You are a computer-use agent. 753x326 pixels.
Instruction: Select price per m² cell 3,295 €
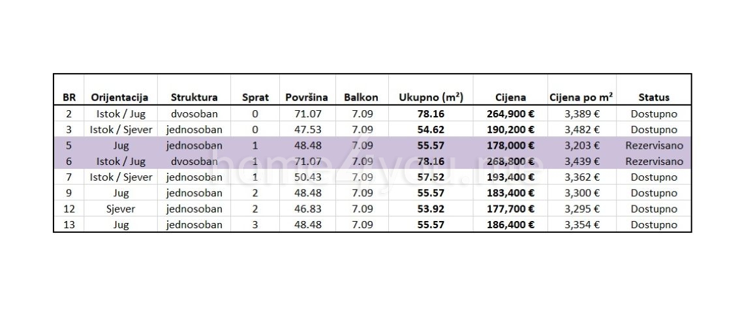coord(581,209)
